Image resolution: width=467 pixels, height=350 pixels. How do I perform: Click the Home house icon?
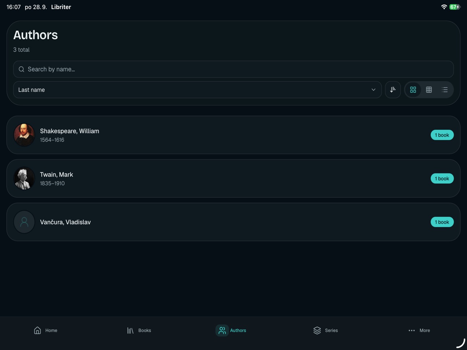(x=37, y=330)
